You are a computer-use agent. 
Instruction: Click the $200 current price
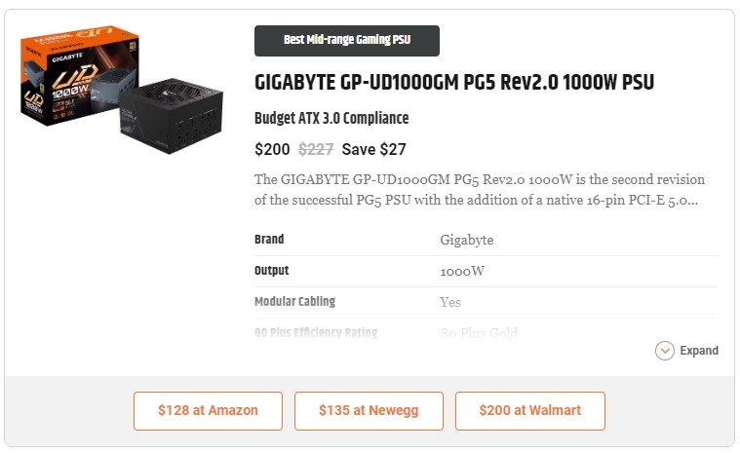click(x=272, y=149)
